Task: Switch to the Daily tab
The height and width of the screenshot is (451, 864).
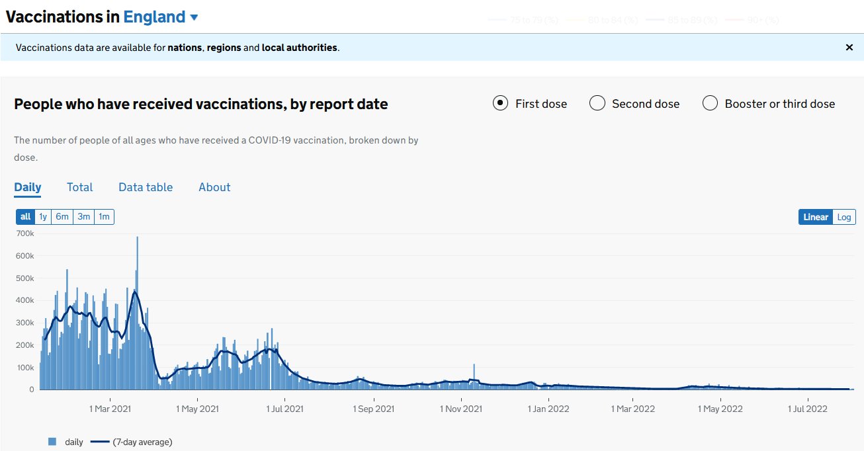Action: (28, 187)
